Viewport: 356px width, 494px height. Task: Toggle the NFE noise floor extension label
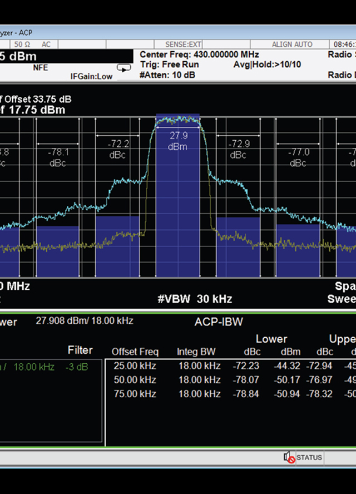[41, 67]
